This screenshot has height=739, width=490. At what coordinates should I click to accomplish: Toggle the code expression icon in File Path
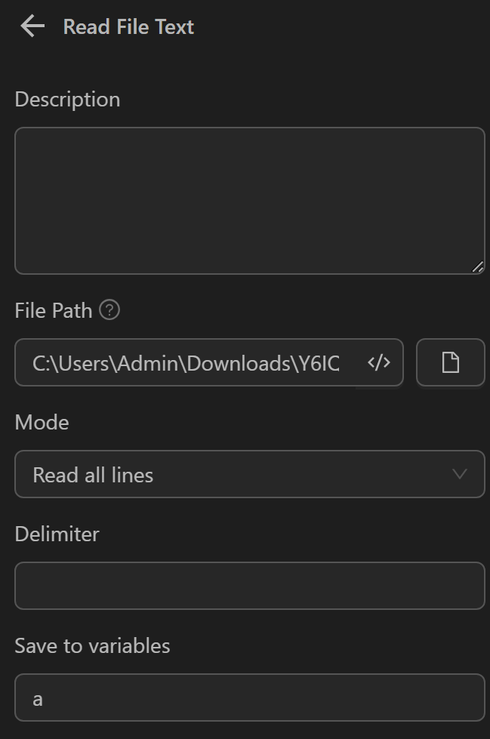click(378, 363)
